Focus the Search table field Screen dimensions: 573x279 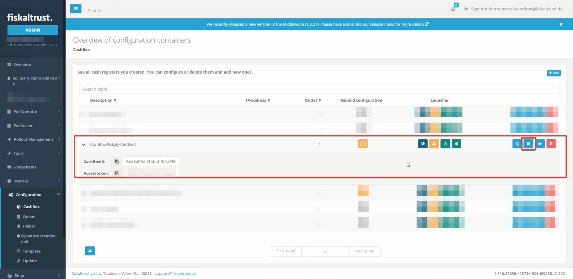319,89
